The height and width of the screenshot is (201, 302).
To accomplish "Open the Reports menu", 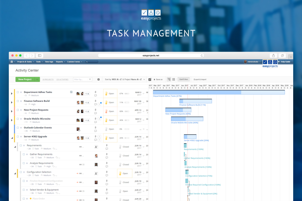I will 60,62.
